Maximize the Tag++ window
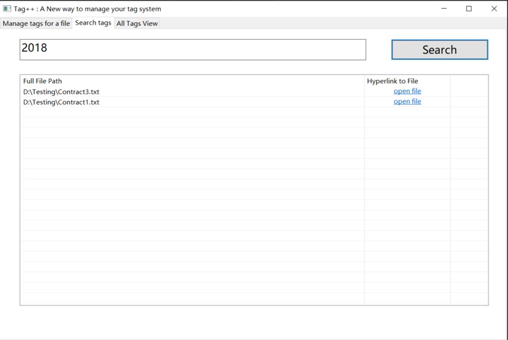508x340 pixels. (x=469, y=9)
